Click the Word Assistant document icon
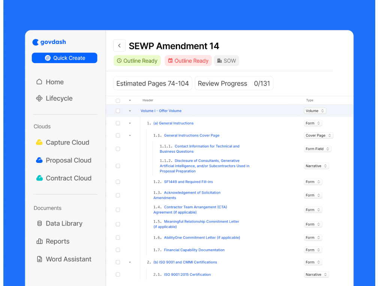The width and height of the screenshot is (379, 286). pos(39,259)
